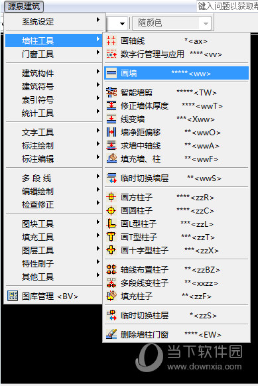Open the 标注绘制 menu item
This screenshot has width=258, height=386.
tap(54, 146)
